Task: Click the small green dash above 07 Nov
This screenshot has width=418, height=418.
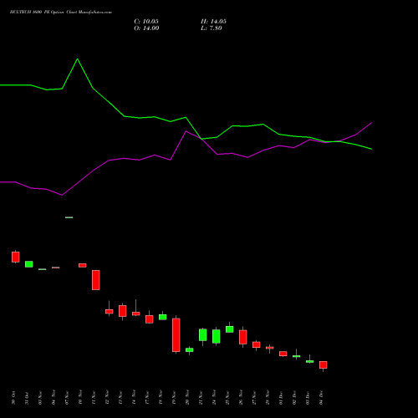Action: [x=69, y=217]
